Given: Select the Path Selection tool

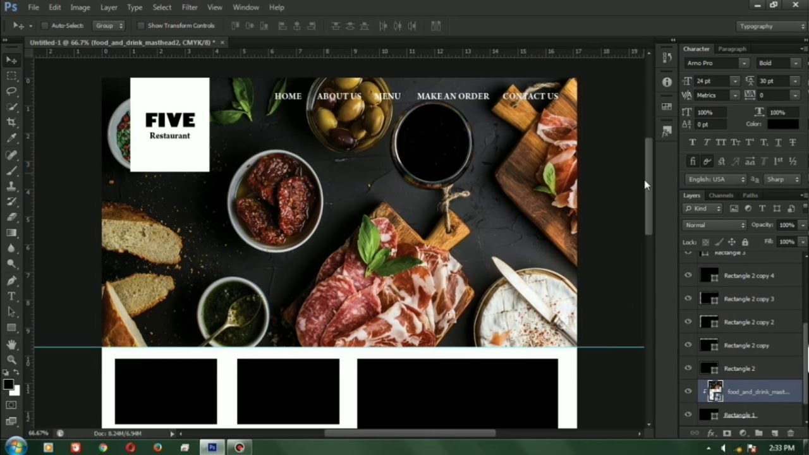Looking at the screenshot, I should [x=11, y=312].
